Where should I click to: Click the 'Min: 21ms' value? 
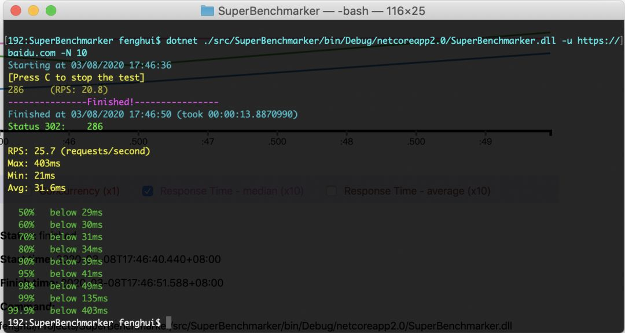(x=31, y=175)
